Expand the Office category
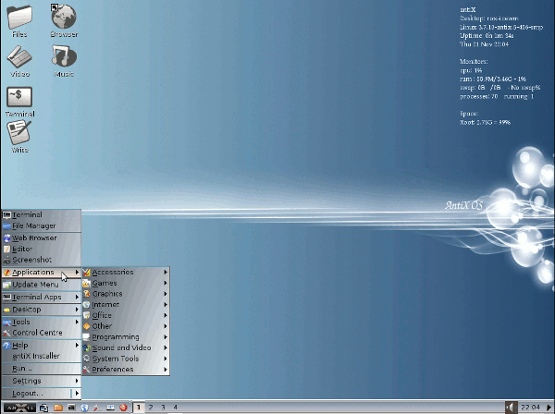Screen dimensions: 555x414 pyautogui.click(x=126, y=315)
